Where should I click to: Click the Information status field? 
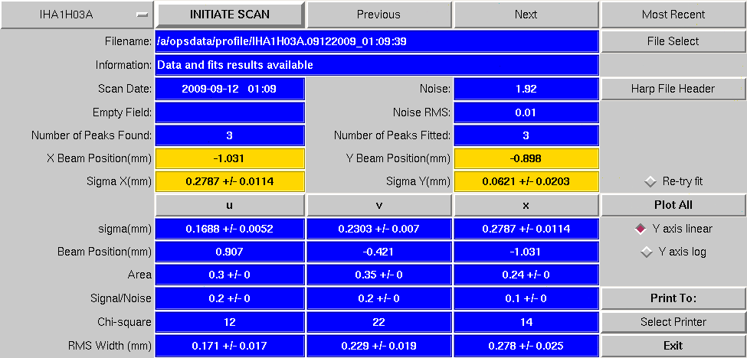tap(377, 65)
